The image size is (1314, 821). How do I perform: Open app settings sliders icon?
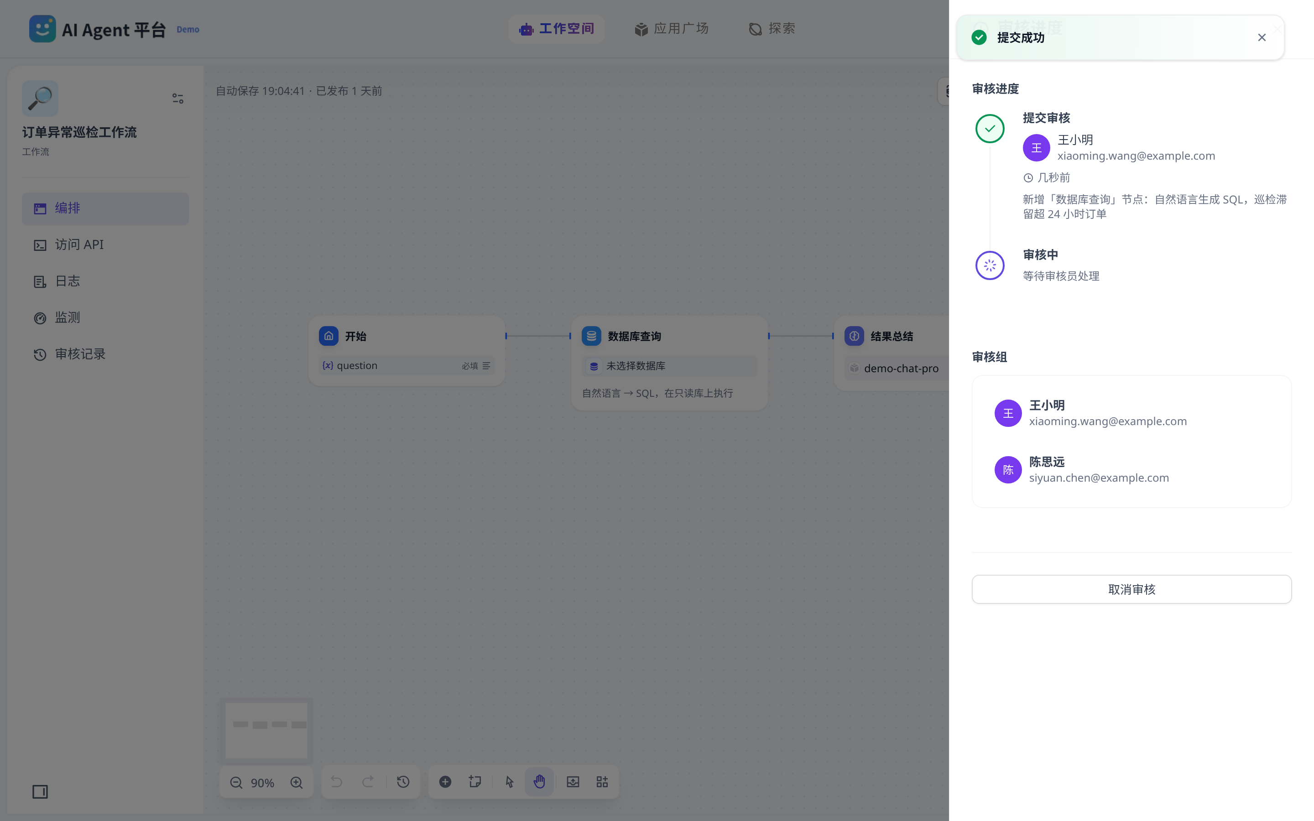coord(177,98)
